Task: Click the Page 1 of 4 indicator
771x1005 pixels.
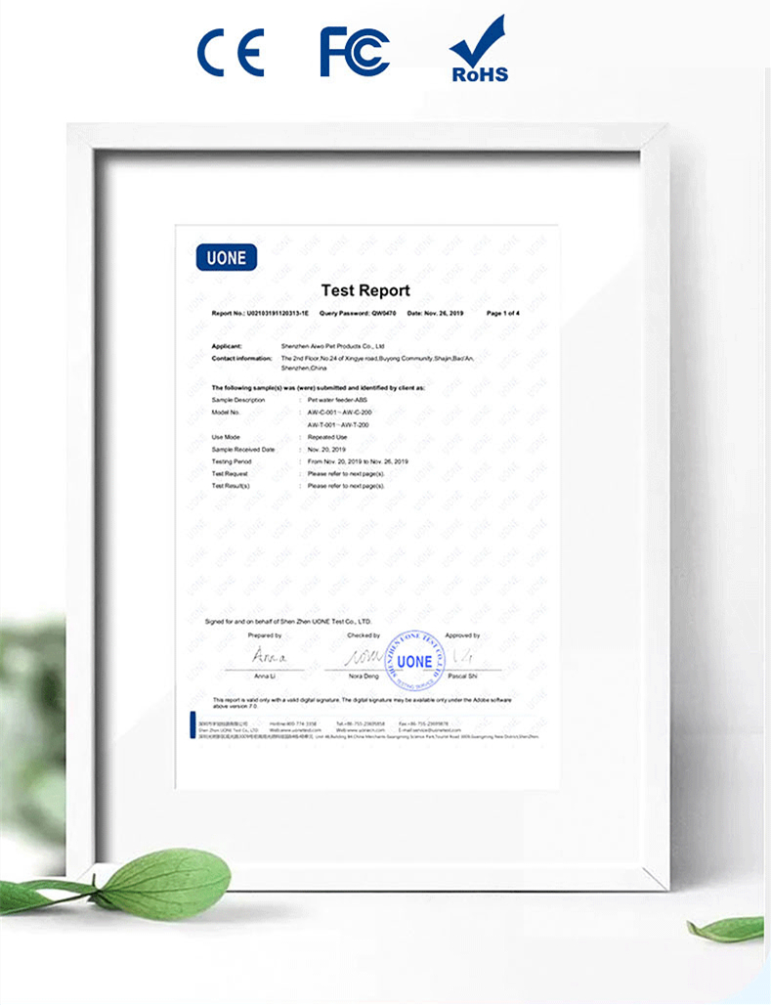Action: pos(503,313)
